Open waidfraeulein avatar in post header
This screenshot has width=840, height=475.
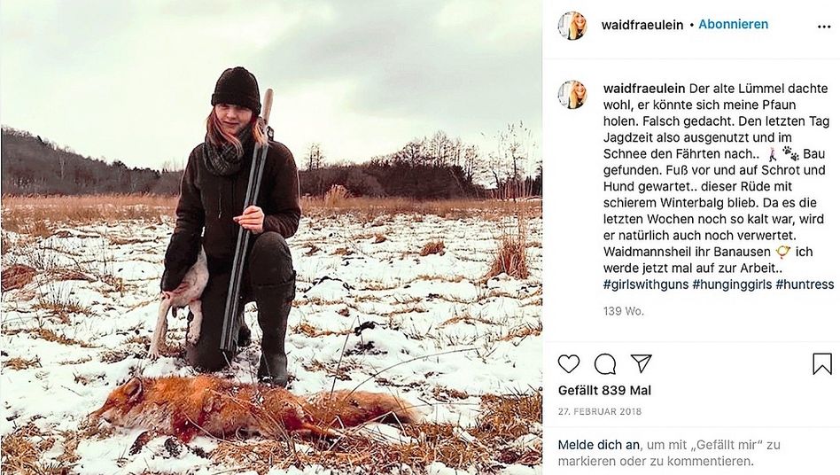pos(572,25)
